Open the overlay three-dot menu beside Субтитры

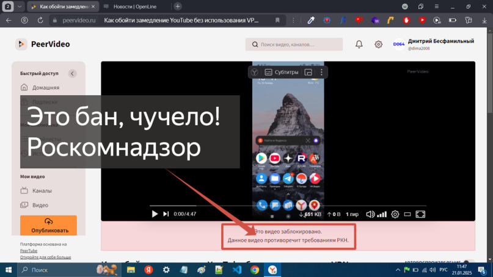(x=321, y=72)
